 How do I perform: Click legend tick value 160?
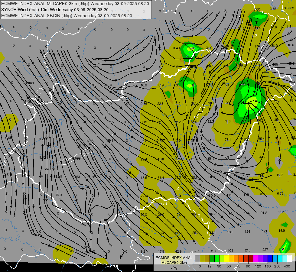click(268, 266)
